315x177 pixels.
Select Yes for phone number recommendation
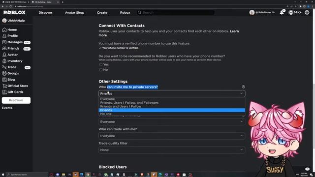click(x=101, y=64)
